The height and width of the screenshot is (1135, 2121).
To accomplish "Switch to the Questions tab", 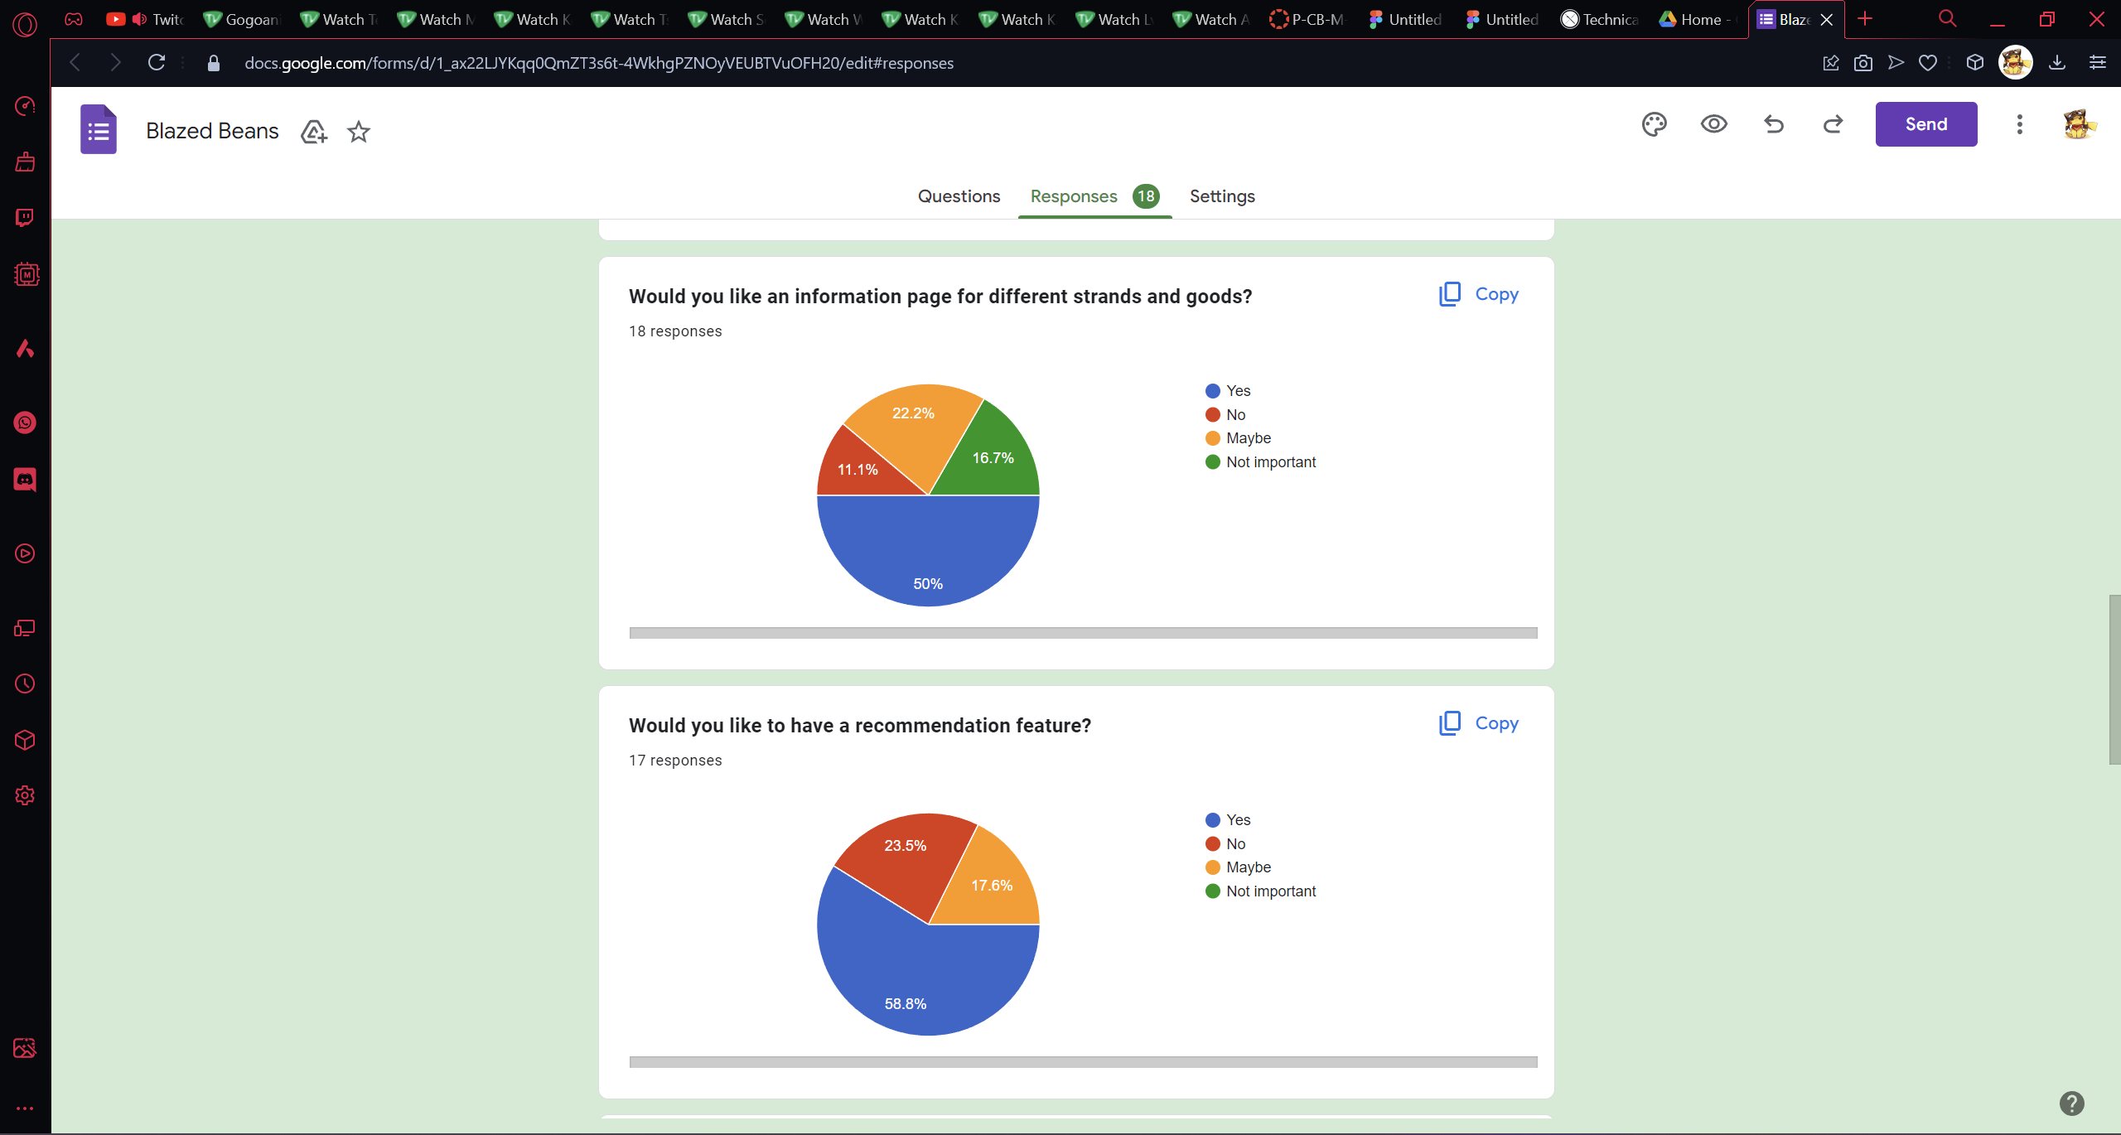I will click(x=959, y=196).
